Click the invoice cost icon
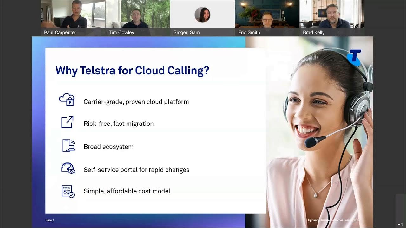The width and height of the screenshot is (406, 228). (x=68, y=191)
